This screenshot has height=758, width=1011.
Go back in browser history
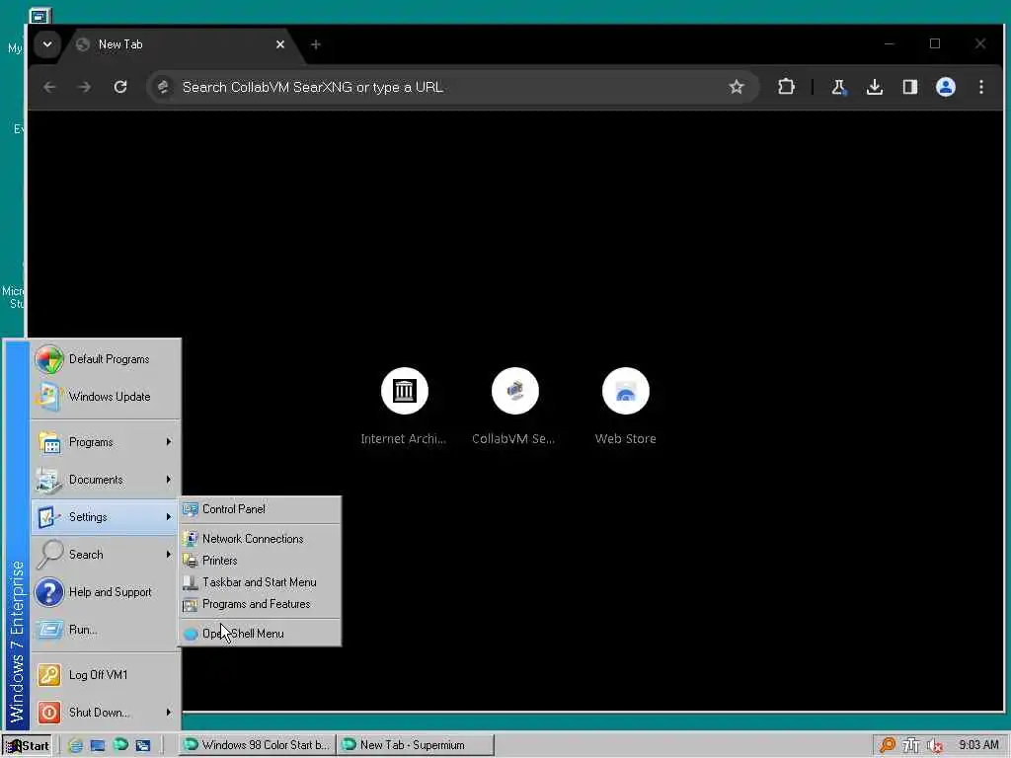click(49, 87)
